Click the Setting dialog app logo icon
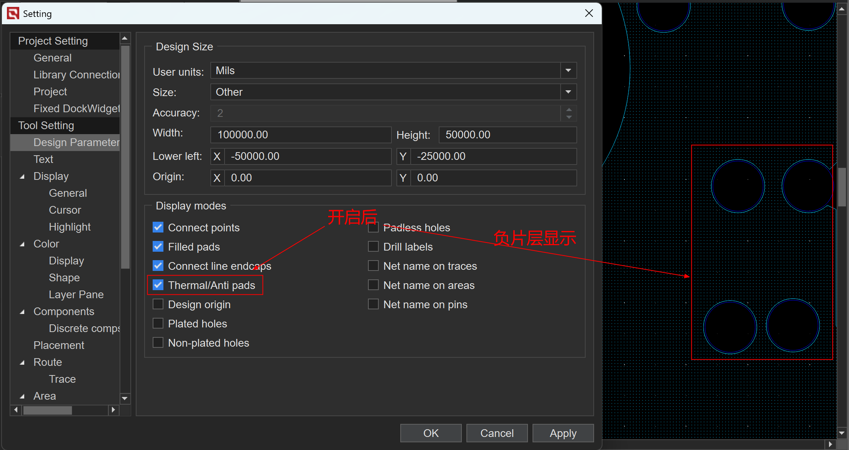Viewport: 849px width, 450px height. [13, 13]
